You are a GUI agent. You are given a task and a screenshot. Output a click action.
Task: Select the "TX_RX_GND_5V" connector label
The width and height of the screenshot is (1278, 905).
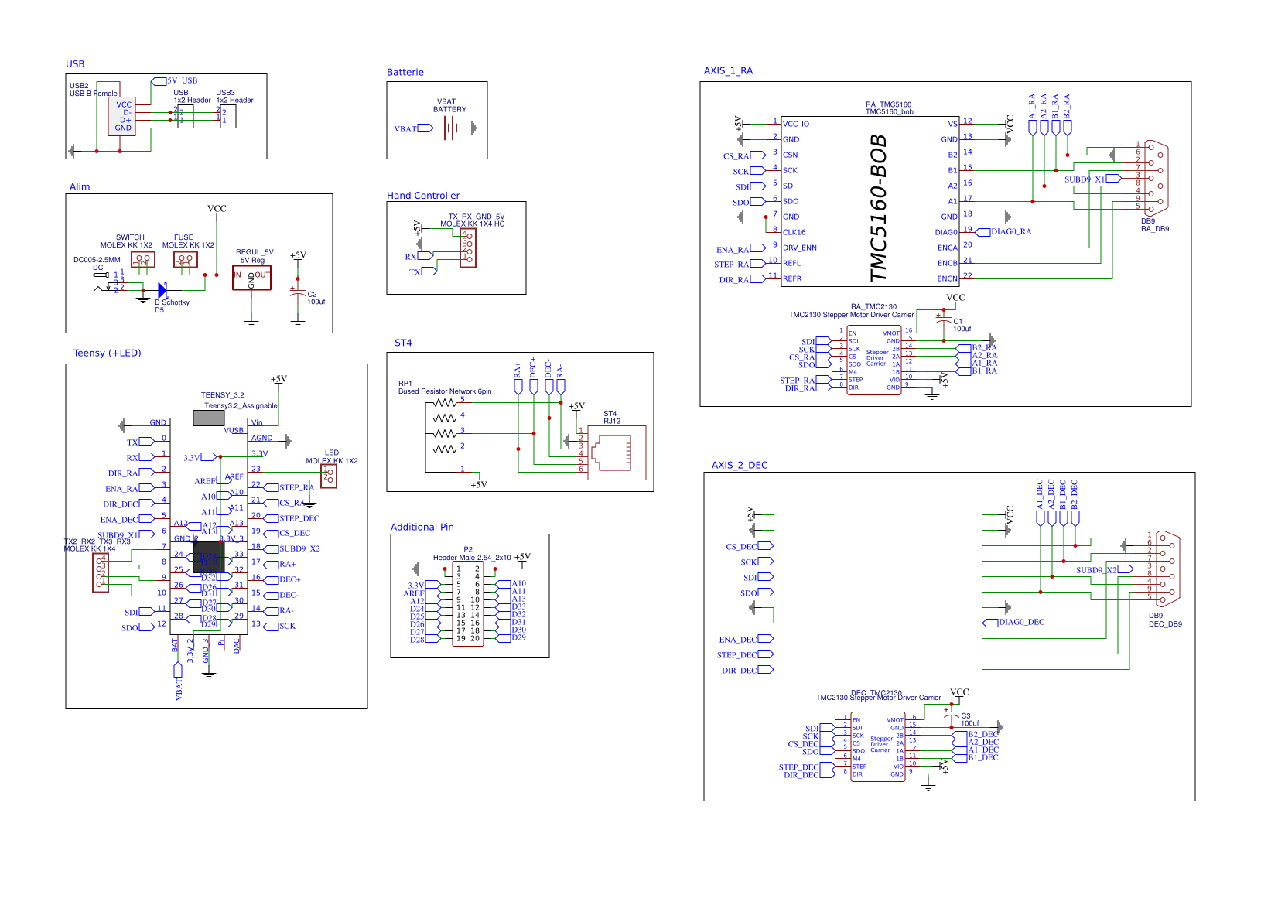[477, 217]
